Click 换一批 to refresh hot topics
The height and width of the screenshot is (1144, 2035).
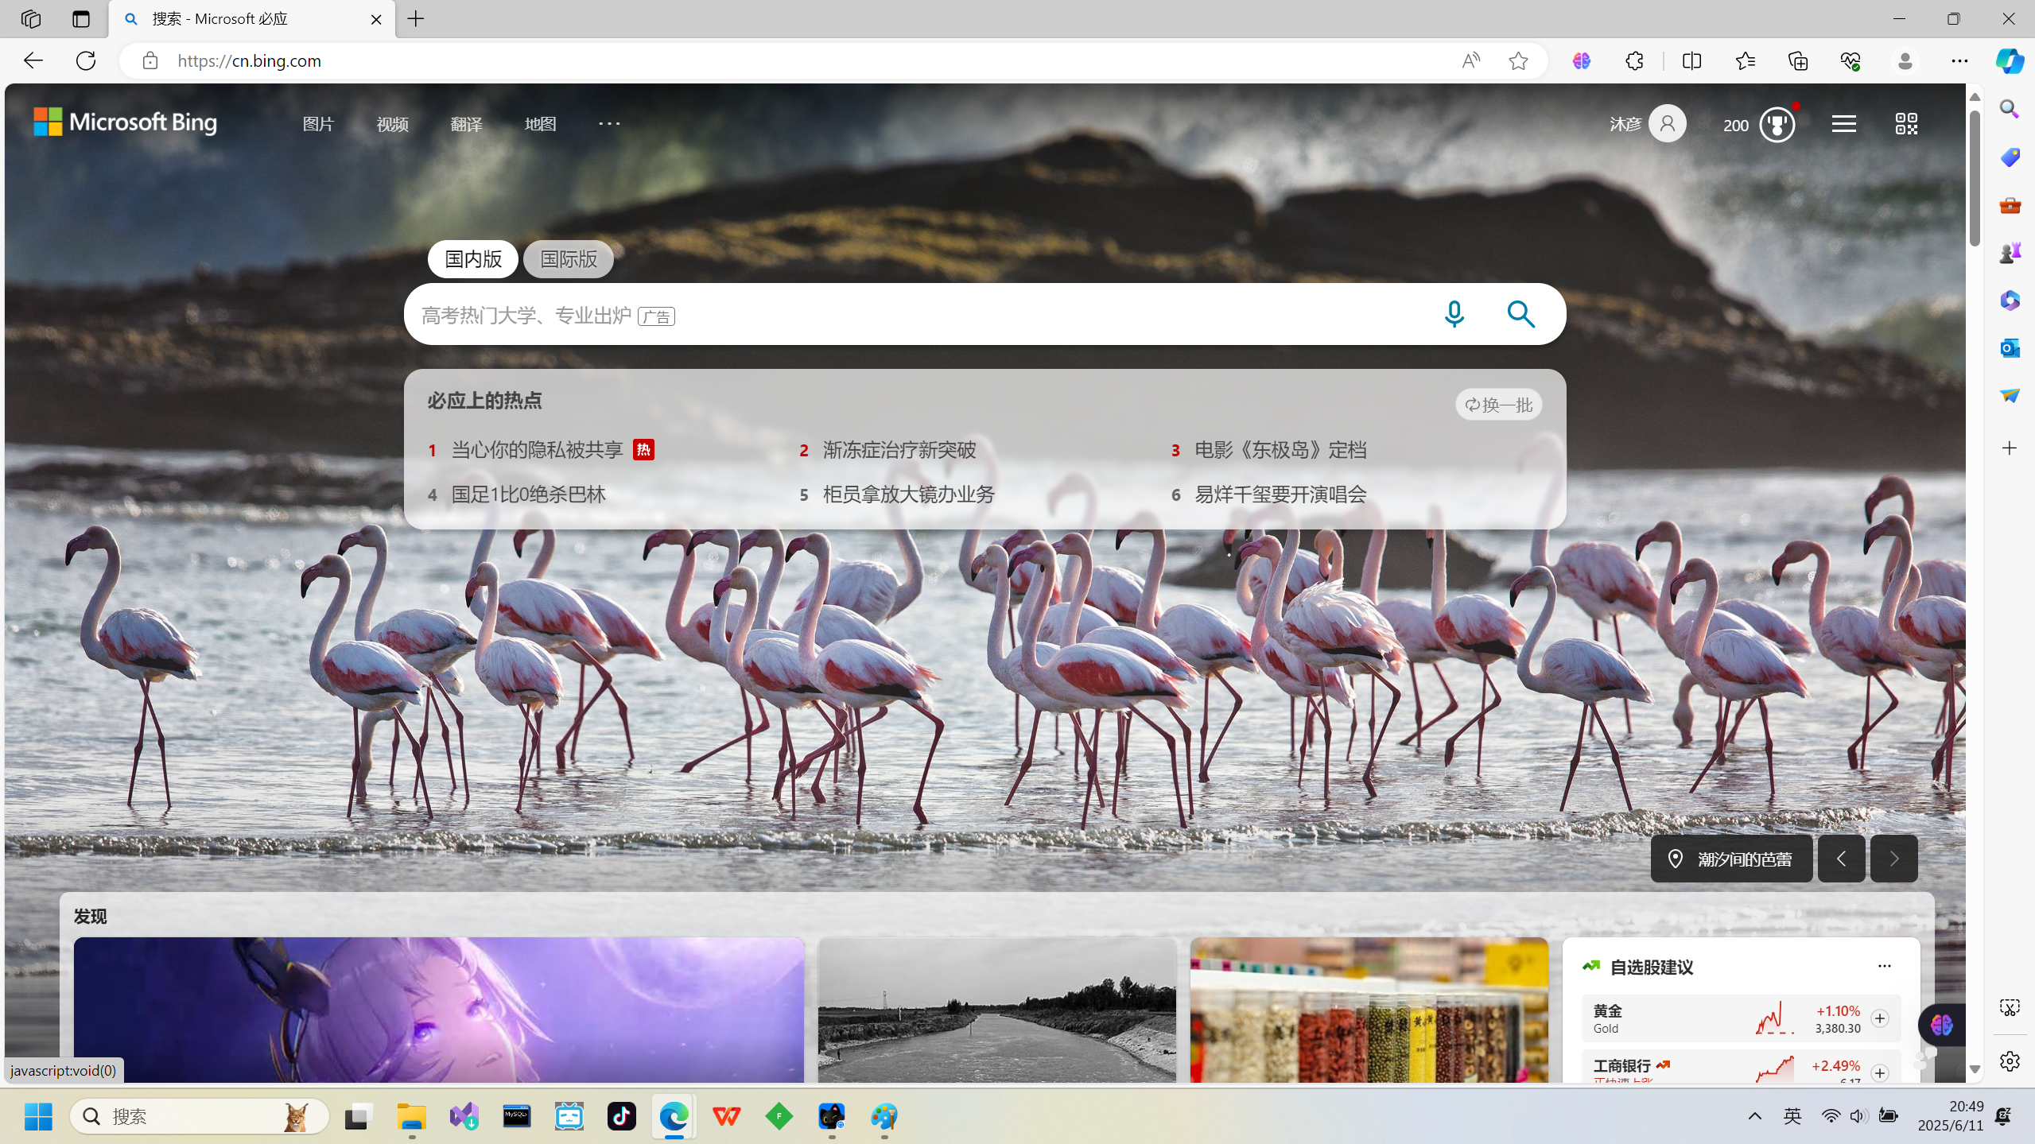[x=1499, y=405]
